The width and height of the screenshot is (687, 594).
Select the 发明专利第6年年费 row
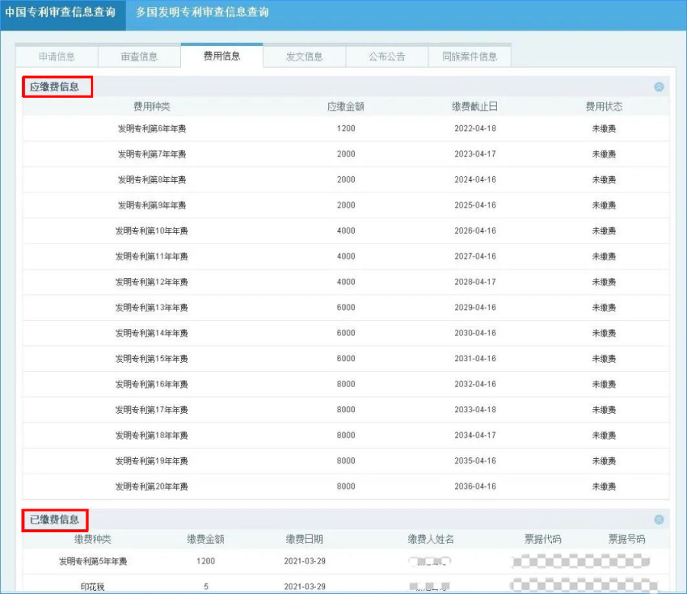(x=150, y=128)
